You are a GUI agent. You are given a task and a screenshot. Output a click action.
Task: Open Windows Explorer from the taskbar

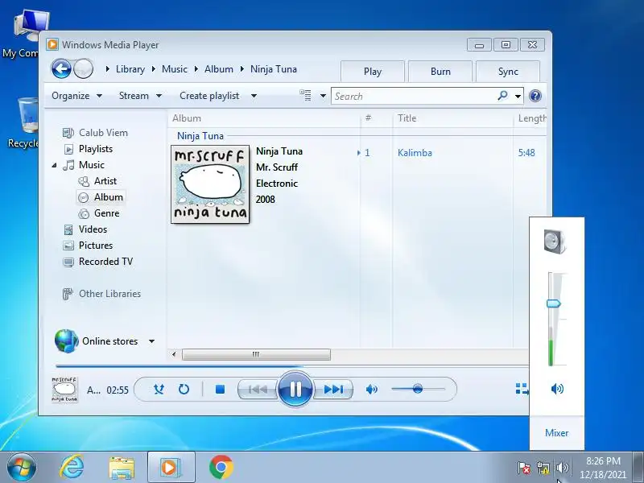point(122,468)
